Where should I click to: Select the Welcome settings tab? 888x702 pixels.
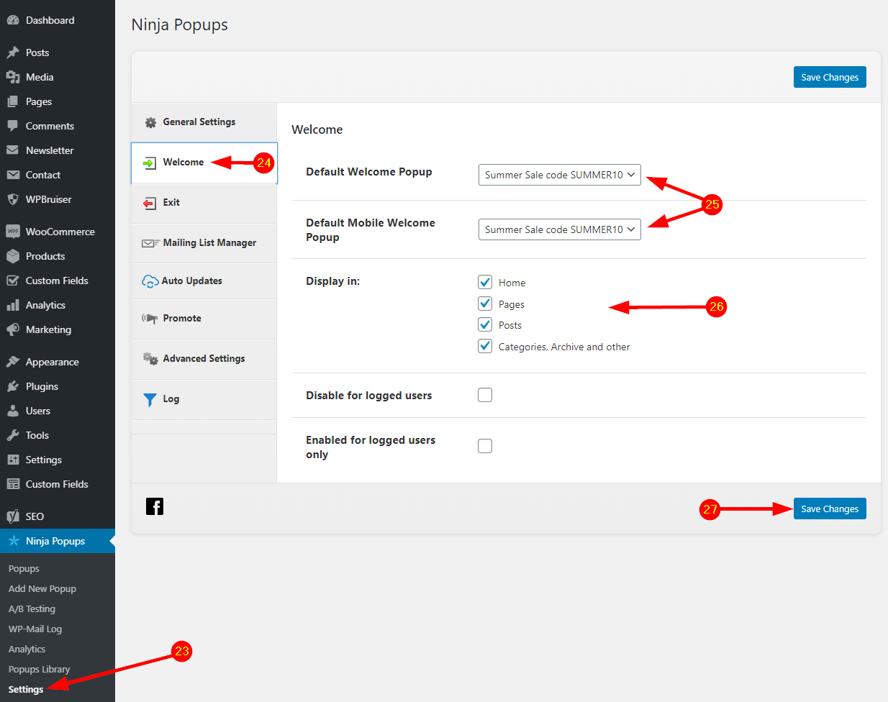tap(183, 163)
